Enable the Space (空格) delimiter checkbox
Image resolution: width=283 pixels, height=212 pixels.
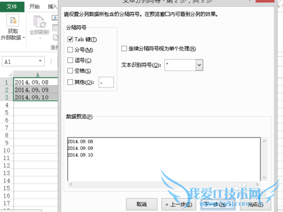(x=70, y=71)
